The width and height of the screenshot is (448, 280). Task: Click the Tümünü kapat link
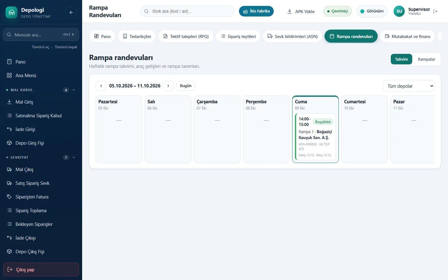click(x=66, y=47)
